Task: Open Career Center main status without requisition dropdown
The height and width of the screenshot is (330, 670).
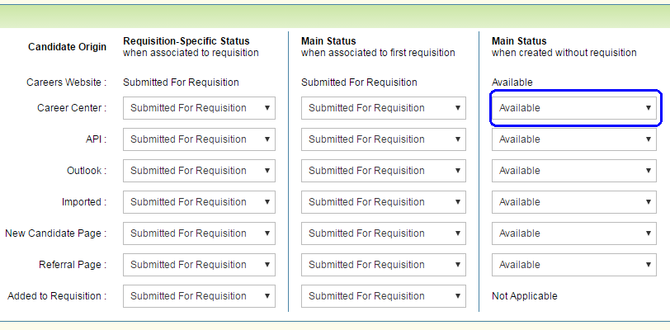Action: click(574, 108)
